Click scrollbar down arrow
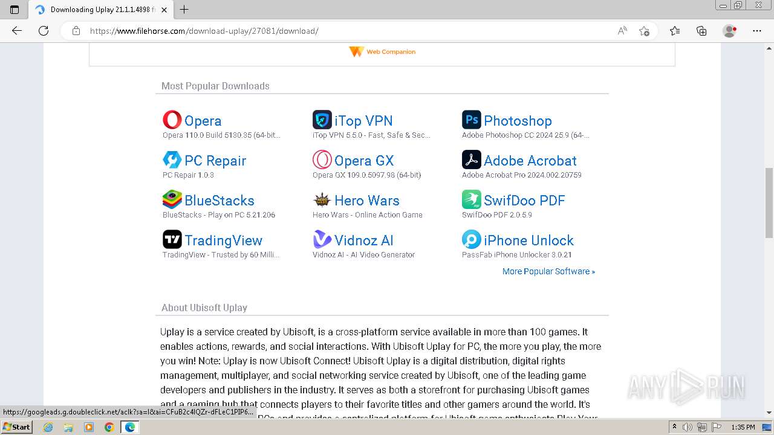The image size is (774, 435). click(769, 413)
